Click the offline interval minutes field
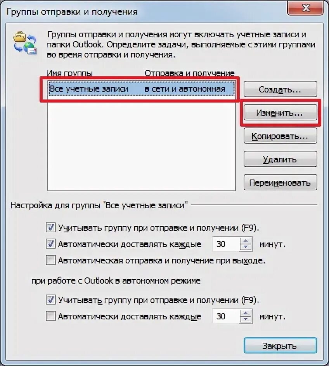The width and height of the screenshot is (329, 366). point(226,317)
